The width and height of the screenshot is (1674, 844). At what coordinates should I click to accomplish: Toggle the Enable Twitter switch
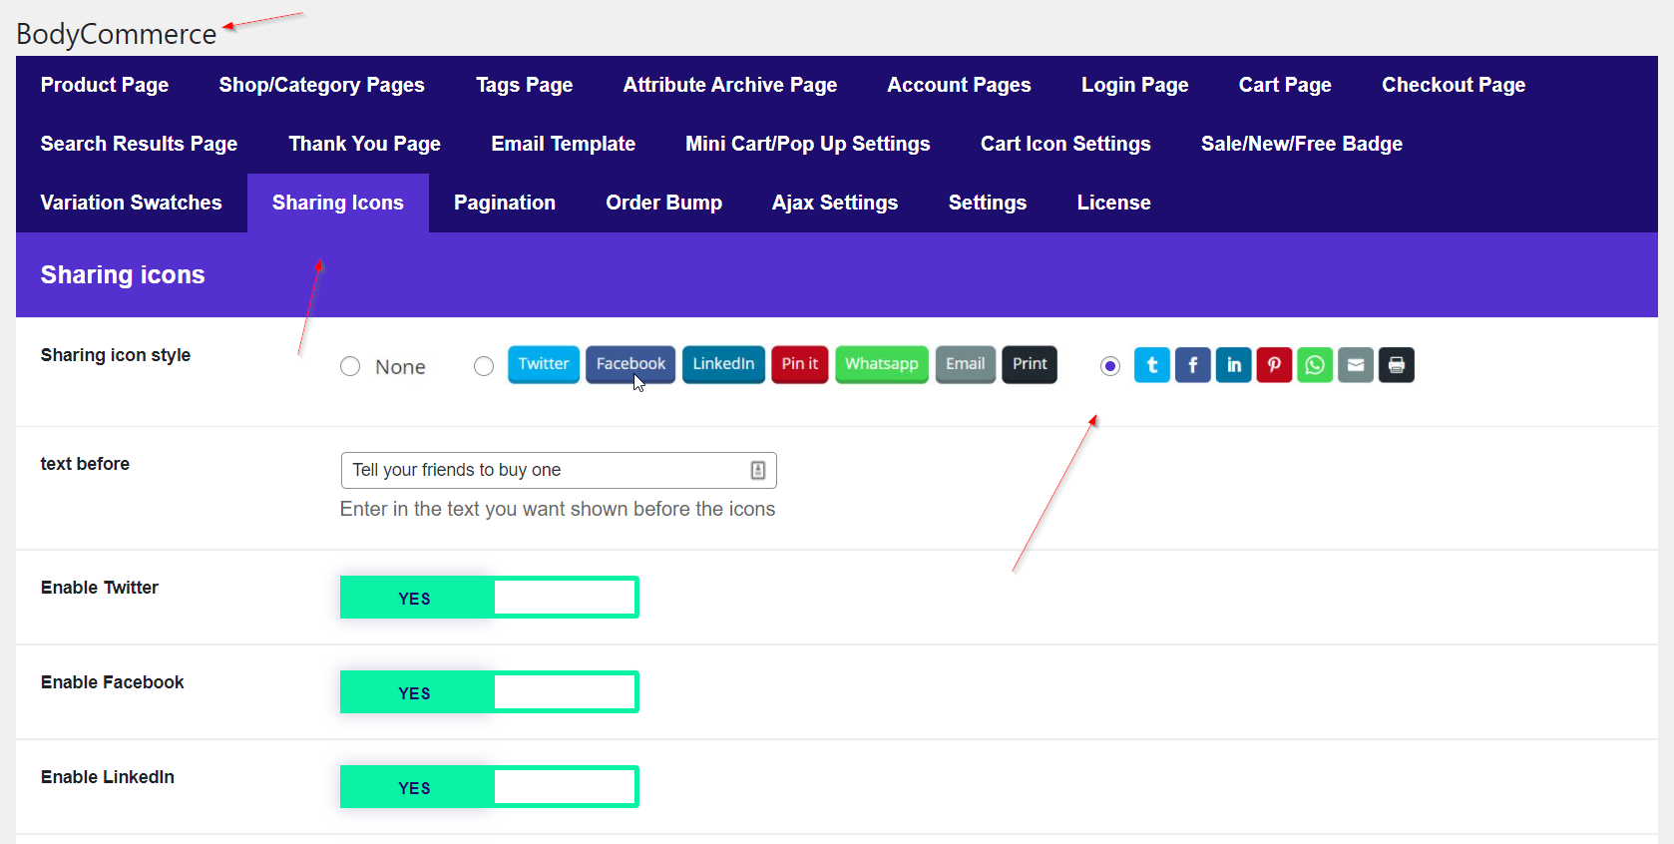(x=489, y=598)
